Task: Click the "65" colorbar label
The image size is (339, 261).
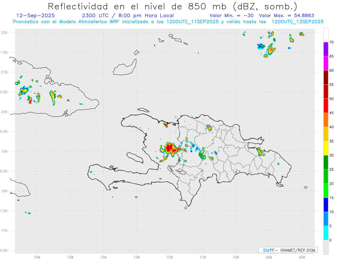Action: [x=332, y=56]
